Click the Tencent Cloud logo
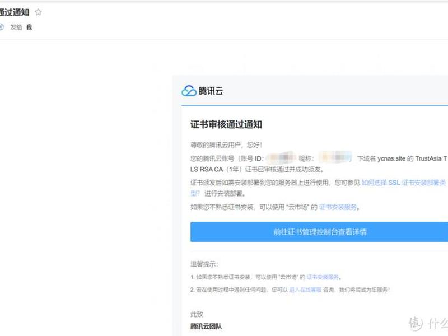This screenshot has width=448, height=336. pyautogui.click(x=202, y=91)
